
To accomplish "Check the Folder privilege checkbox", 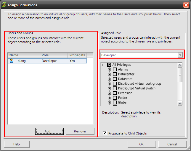I will [115, 98].
